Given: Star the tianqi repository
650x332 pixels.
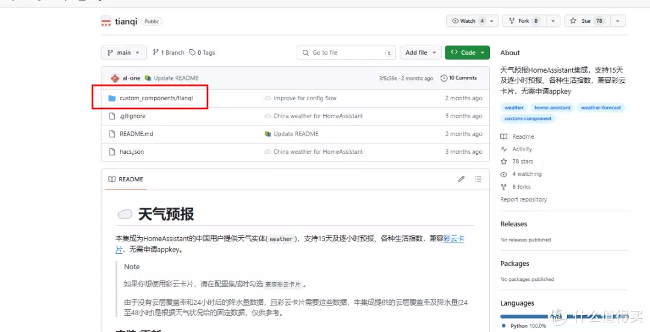Looking at the screenshot, I should coord(587,20).
